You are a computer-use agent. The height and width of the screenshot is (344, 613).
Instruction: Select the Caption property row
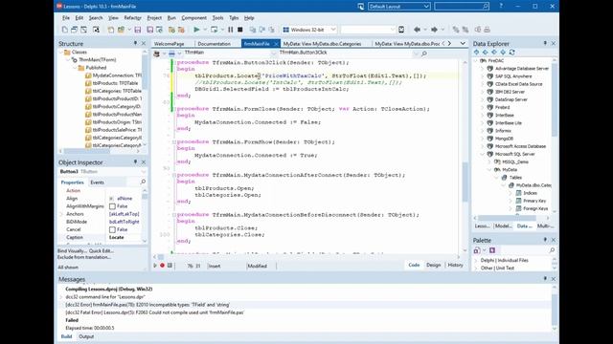point(101,237)
